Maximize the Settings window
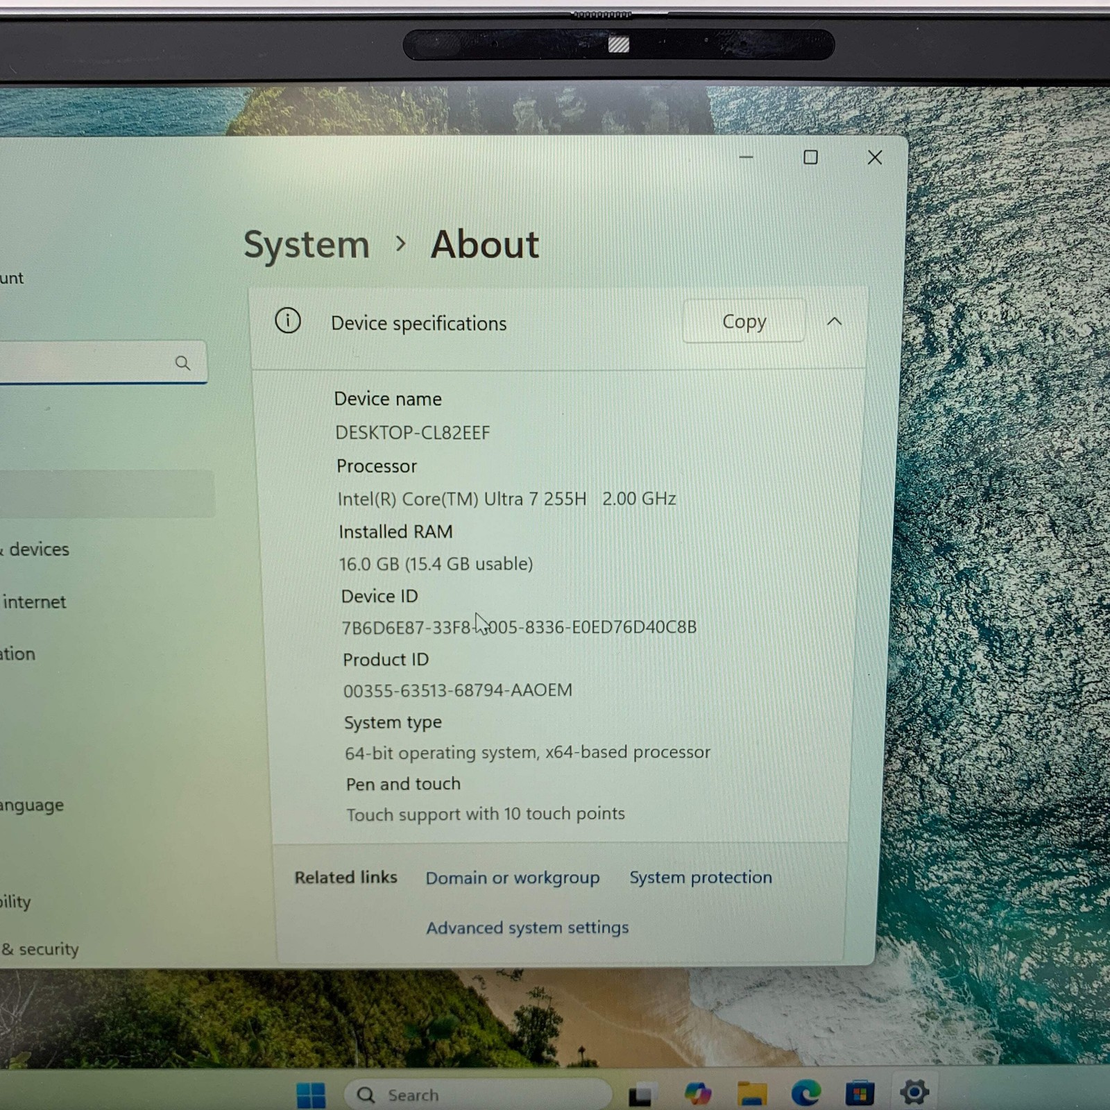This screenshot has width=1110, height=1110. coord(810,157)
